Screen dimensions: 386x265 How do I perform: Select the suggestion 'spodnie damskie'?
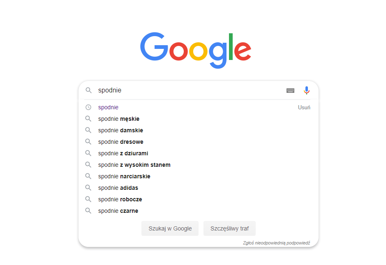point(120,130)
